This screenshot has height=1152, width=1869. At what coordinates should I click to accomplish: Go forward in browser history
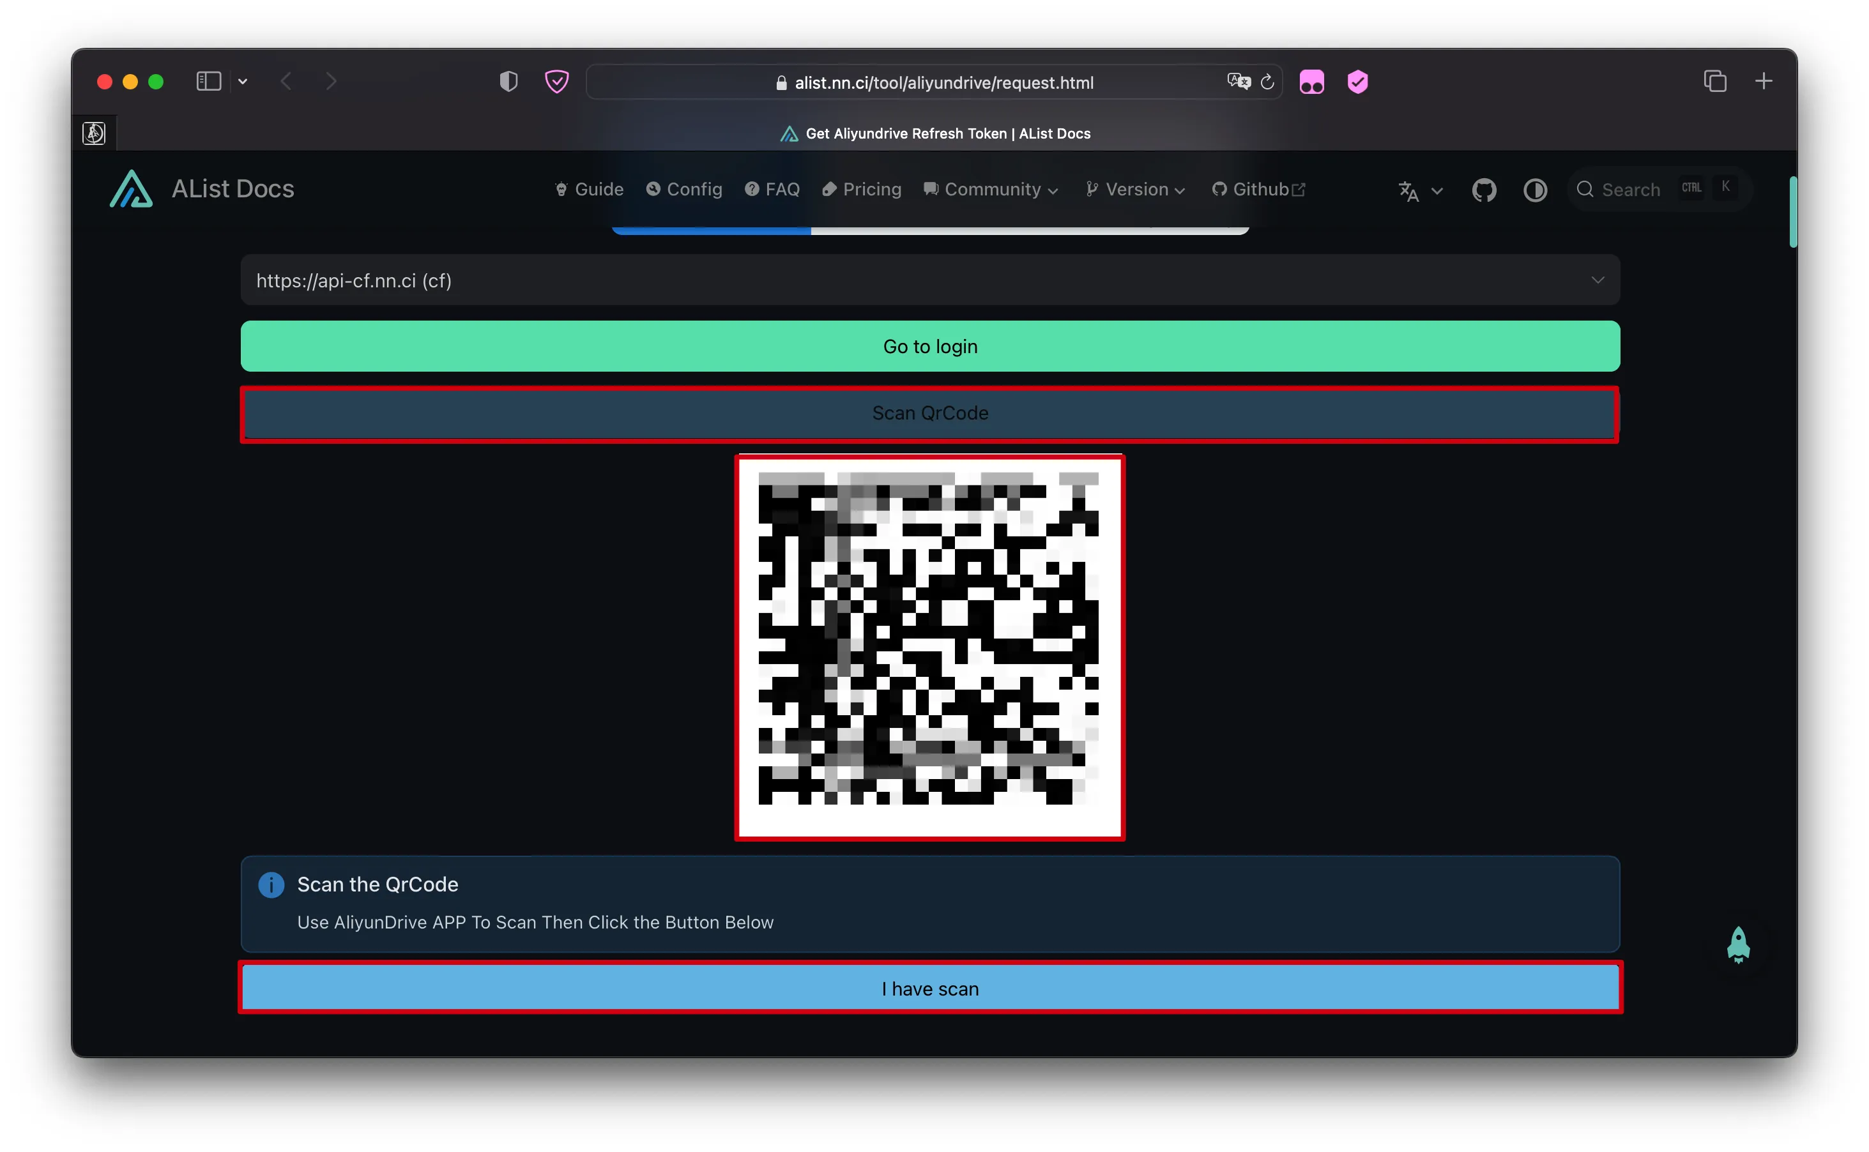point(330,82)
